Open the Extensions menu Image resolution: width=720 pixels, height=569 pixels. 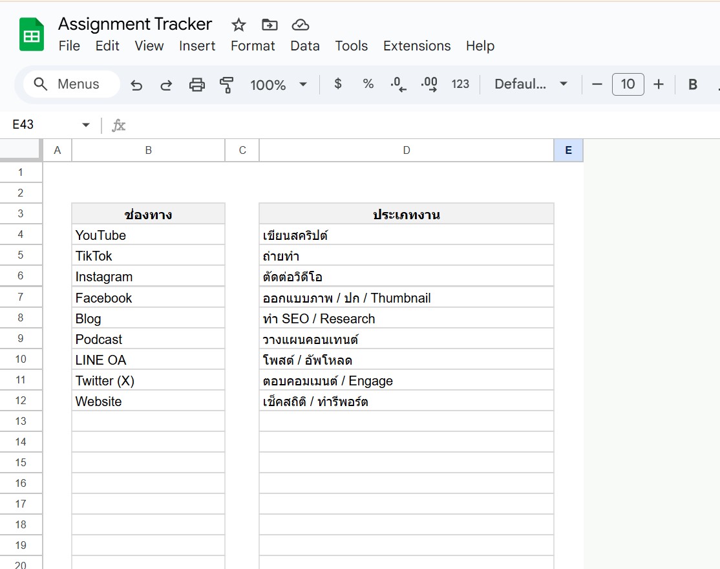tap(416, 46)
